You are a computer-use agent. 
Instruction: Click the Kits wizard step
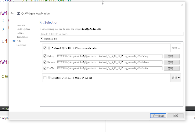coord(19,41)
